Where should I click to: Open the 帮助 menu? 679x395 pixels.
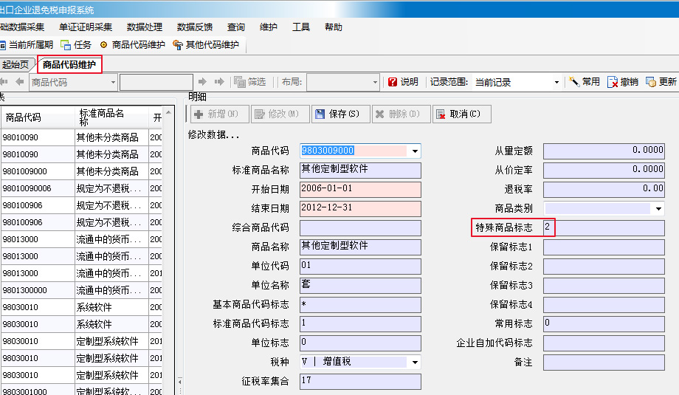pyautogui.click(x=334, y=27)
